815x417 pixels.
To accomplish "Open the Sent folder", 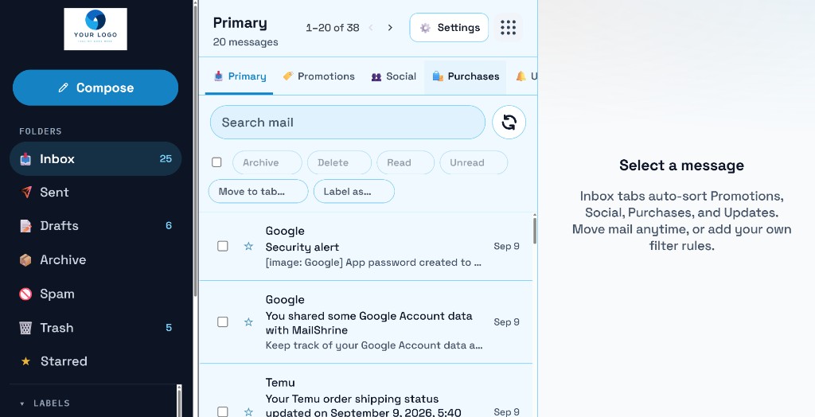I will click(96, 193).
